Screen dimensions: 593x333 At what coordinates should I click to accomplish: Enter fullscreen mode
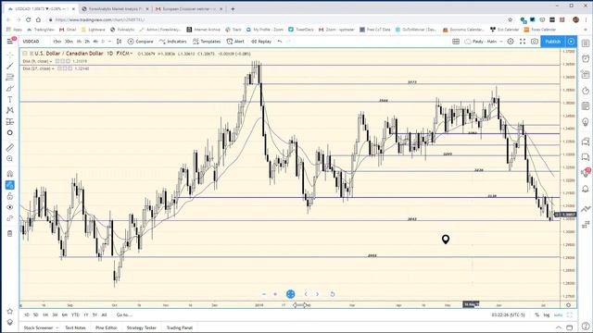523,41
